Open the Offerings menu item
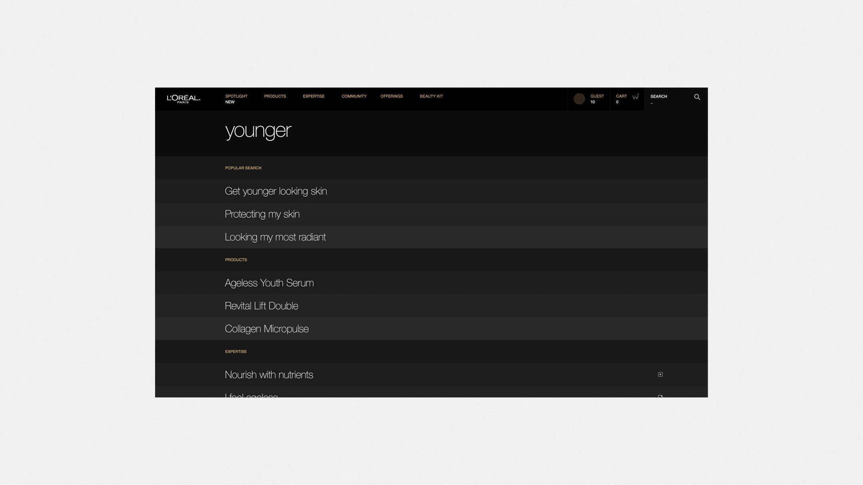This screenshot has height=485, width=863. pos(391,96)
